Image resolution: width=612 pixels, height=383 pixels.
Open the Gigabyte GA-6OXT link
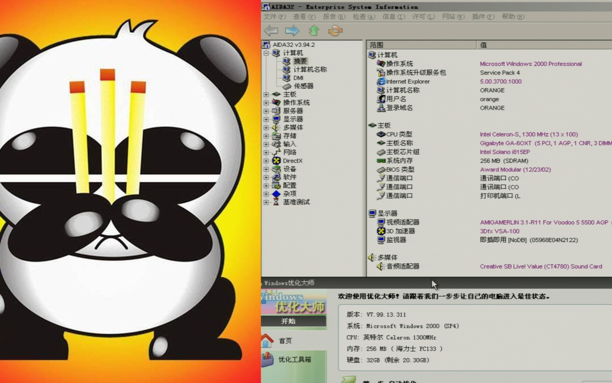(546, 143)
